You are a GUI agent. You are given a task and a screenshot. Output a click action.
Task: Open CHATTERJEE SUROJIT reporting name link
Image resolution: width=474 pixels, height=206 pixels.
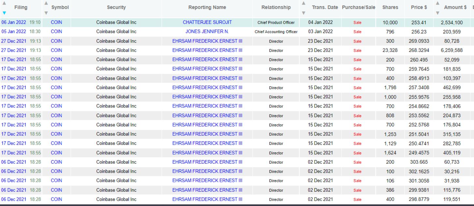coord(207,22)
